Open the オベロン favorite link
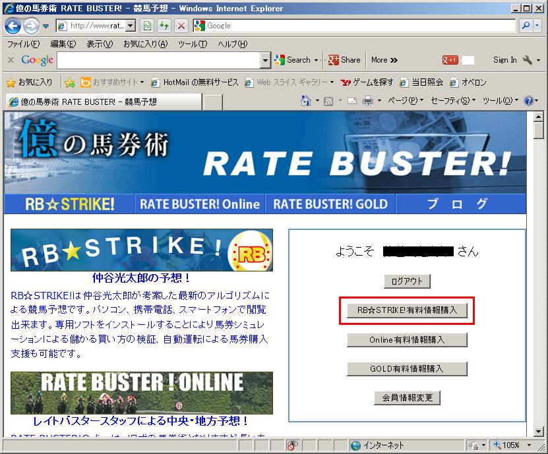The height and width of the screenshot is (454, 548). 468,82
